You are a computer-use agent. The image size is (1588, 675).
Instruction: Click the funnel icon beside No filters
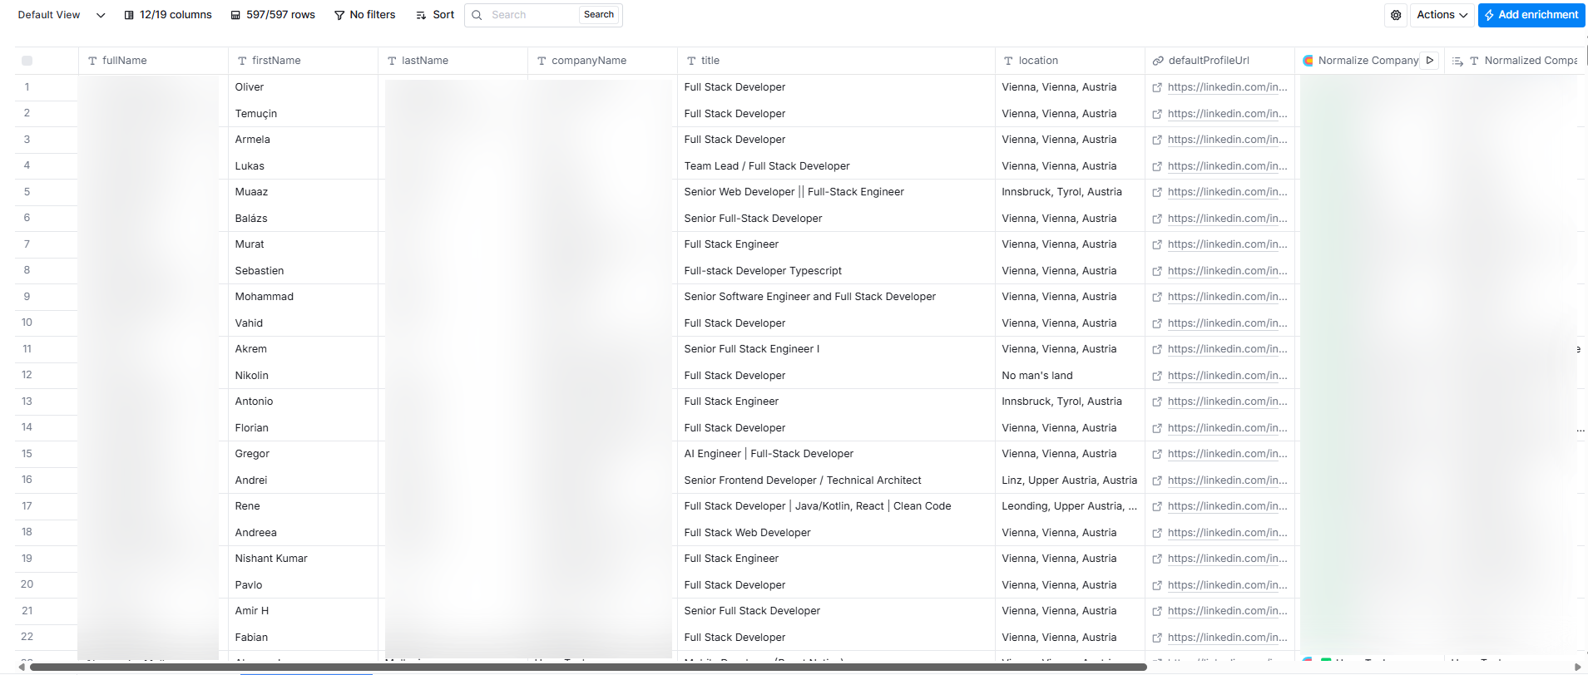(339, 15)
